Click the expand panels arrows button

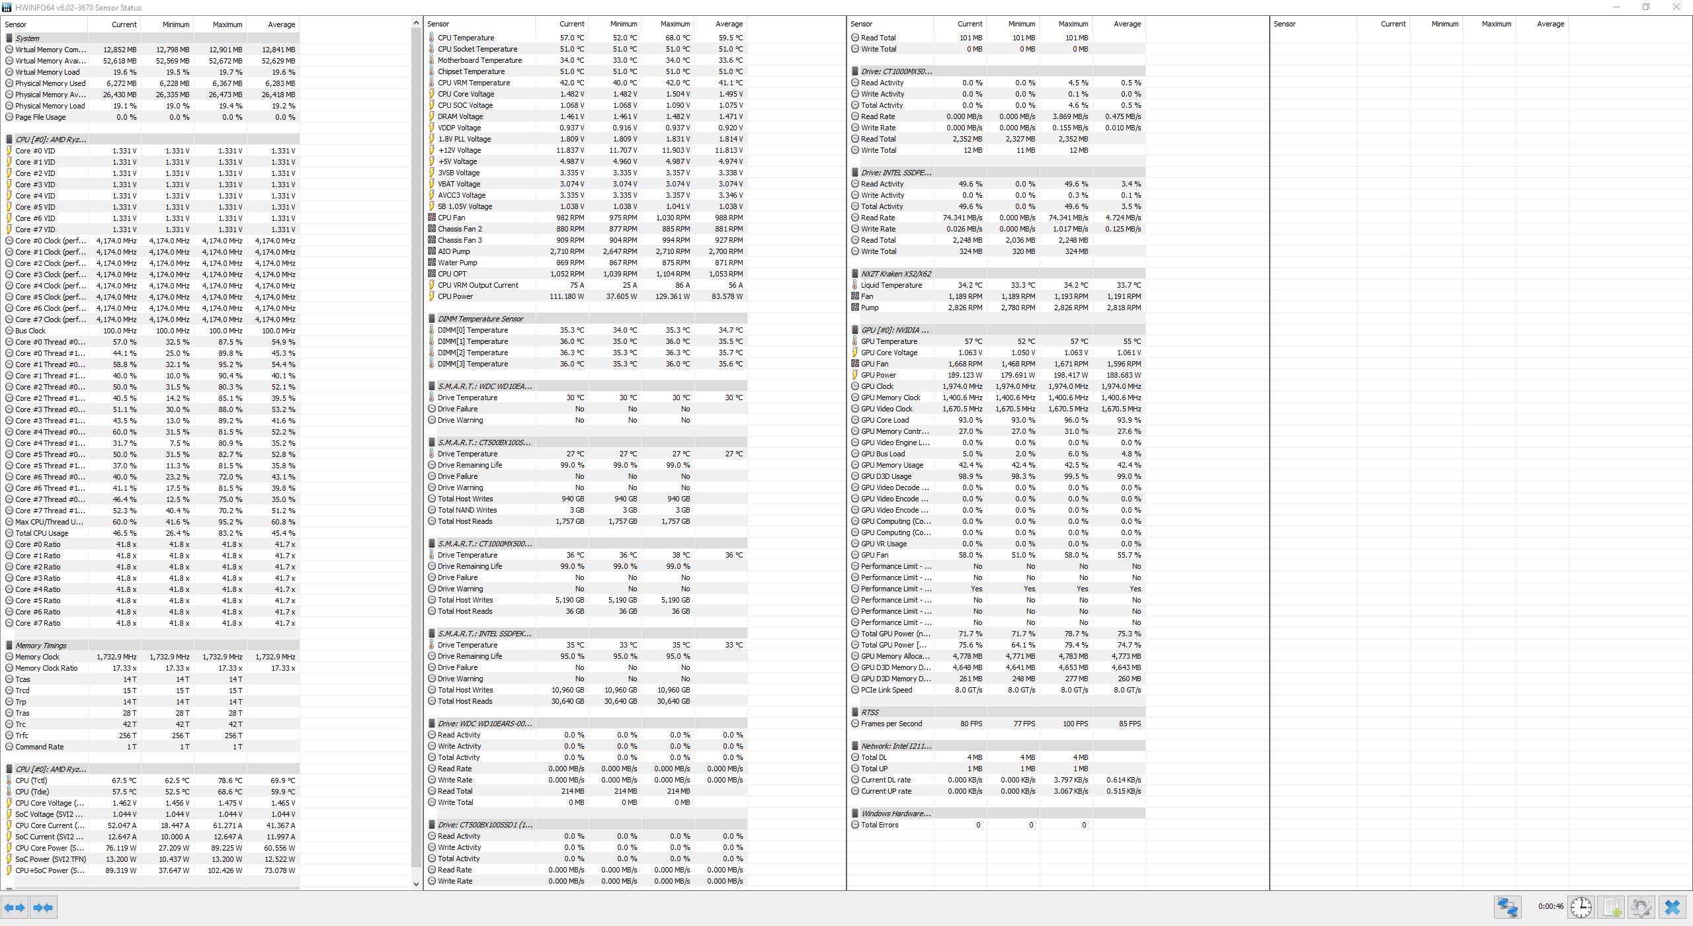pyautogui.click(x=15, y=907)
